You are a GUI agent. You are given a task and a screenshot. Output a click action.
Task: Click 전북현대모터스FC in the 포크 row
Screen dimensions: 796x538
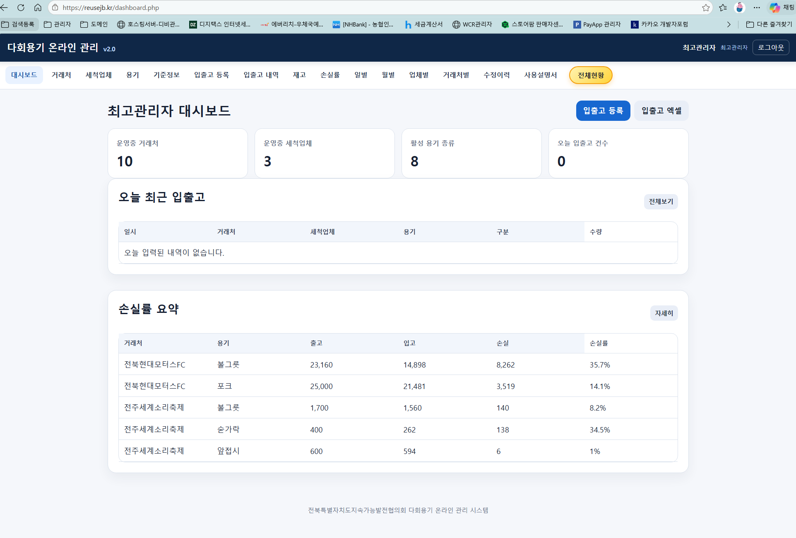(155, 386)
